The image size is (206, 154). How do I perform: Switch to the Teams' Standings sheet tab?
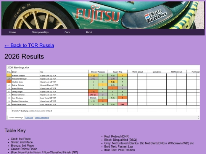[x=42, y=117]
